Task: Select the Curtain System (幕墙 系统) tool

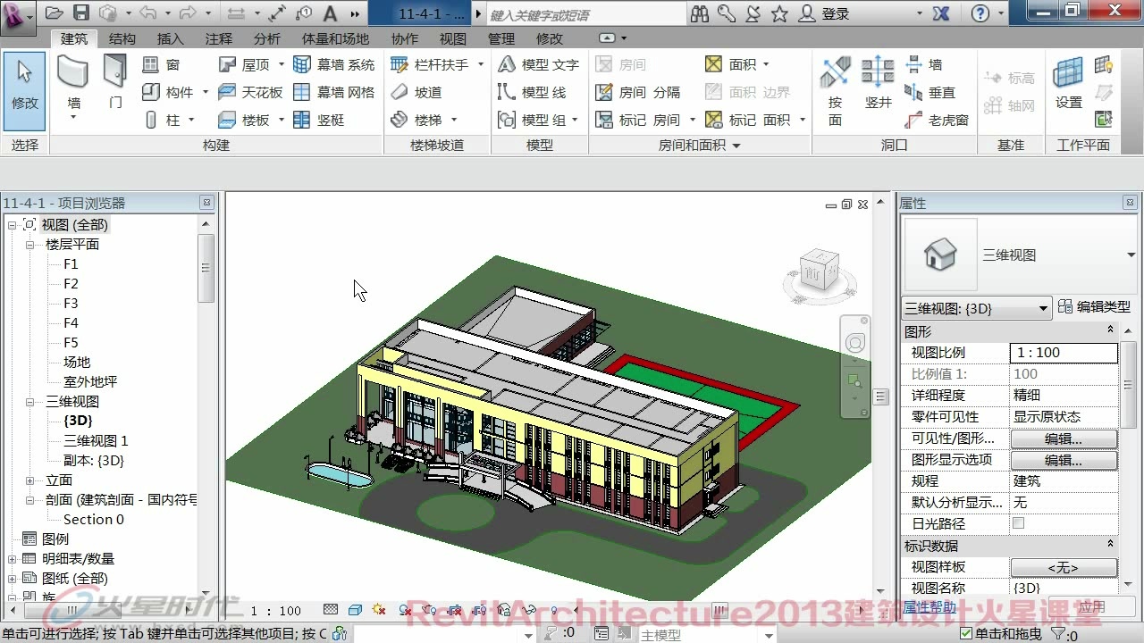Action: point(333,64)
